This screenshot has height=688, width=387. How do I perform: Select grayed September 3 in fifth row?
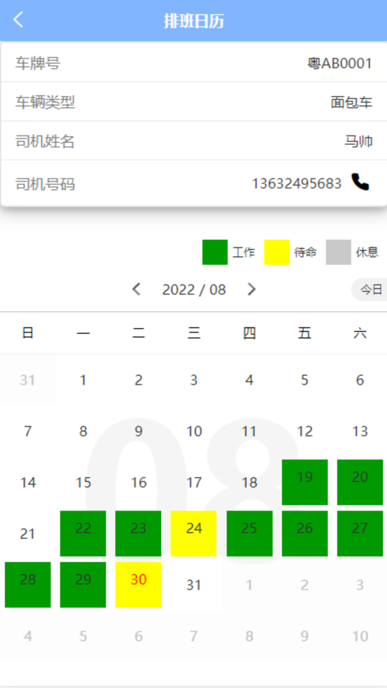point(359,585)
